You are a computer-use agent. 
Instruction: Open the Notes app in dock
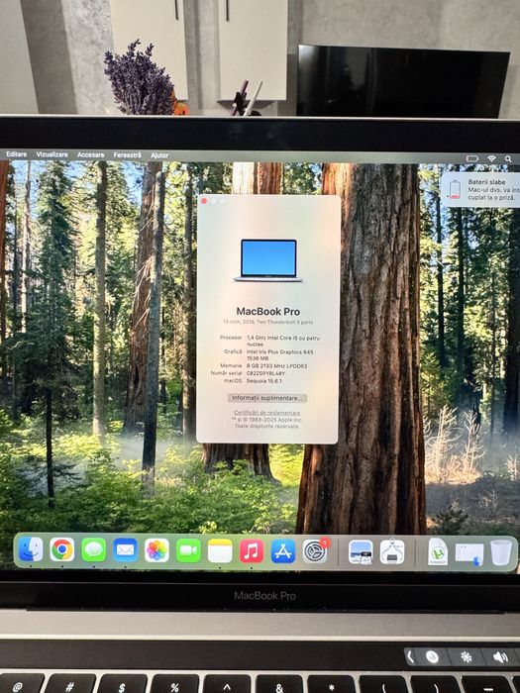pos(220,551)
